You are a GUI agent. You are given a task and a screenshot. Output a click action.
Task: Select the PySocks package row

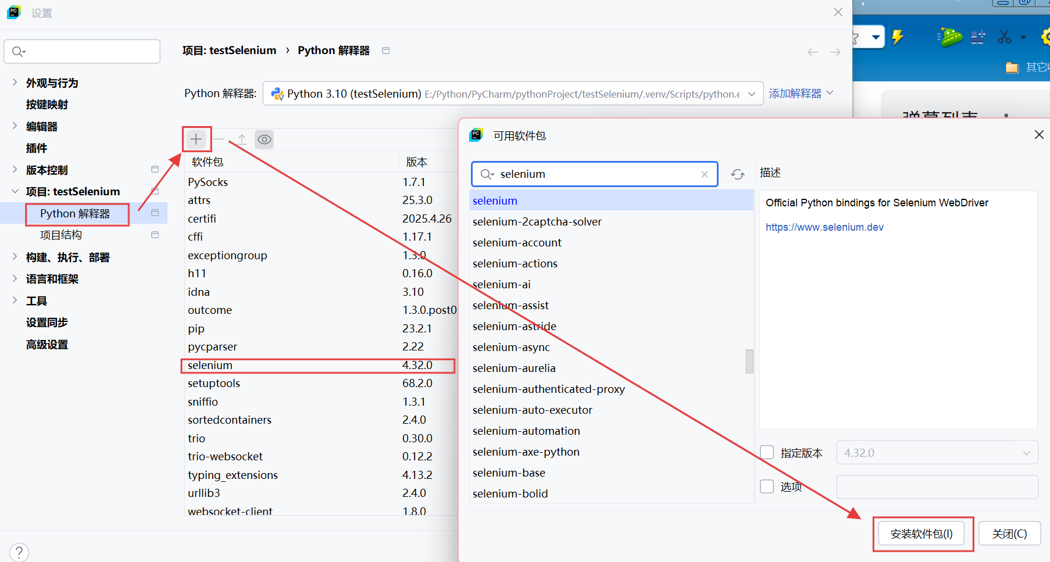320,182
